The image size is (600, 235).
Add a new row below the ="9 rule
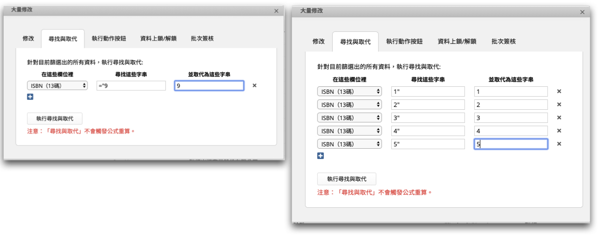click(30, 97)
